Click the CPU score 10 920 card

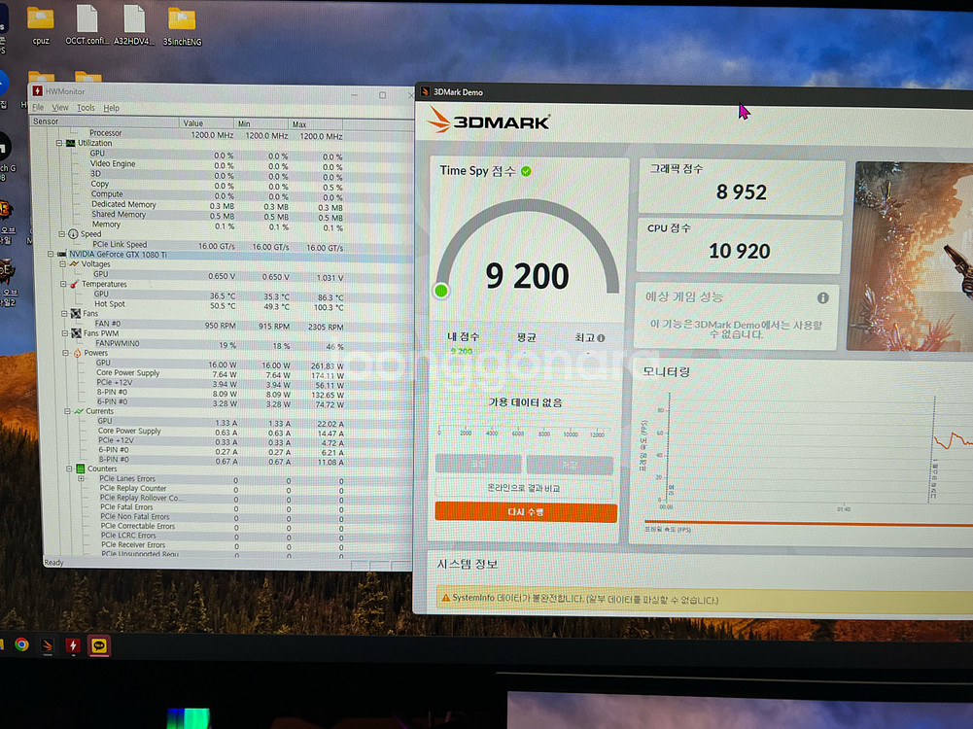coord(739,246)
